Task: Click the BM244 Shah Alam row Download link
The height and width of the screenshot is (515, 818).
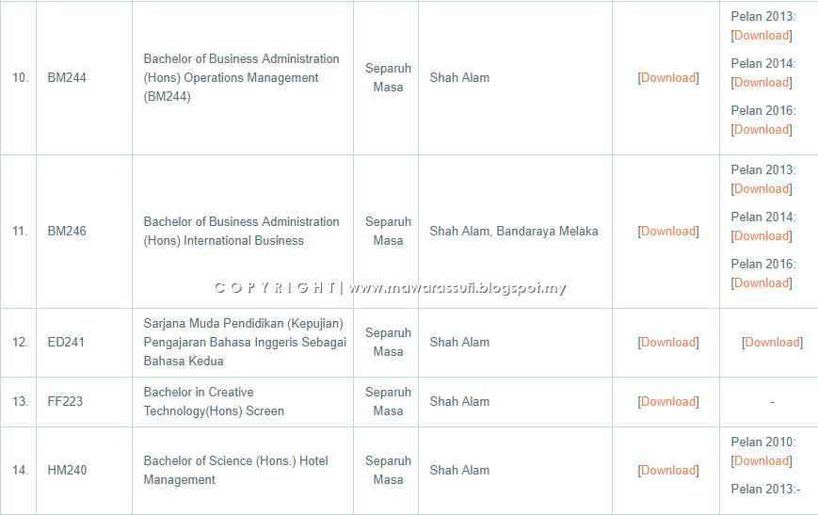Action: (x=668, y=78)
